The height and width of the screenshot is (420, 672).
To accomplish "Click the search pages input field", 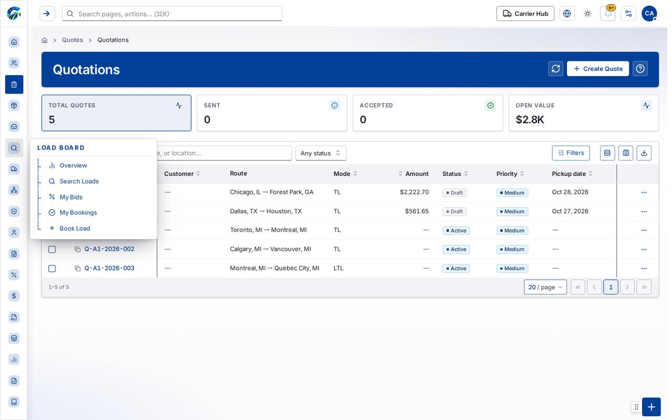I will 172,14.
